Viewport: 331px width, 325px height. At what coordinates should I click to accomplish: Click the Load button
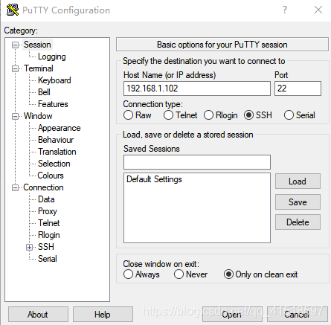298,181
